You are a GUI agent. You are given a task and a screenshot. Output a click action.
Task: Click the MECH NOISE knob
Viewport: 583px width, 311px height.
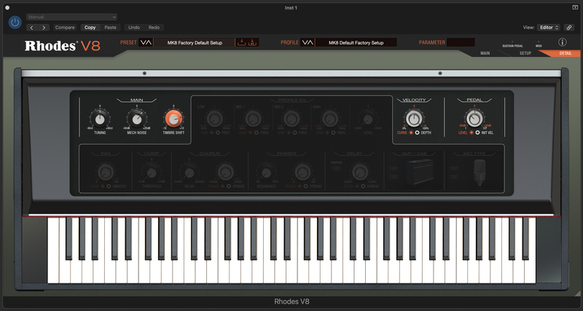137,119
